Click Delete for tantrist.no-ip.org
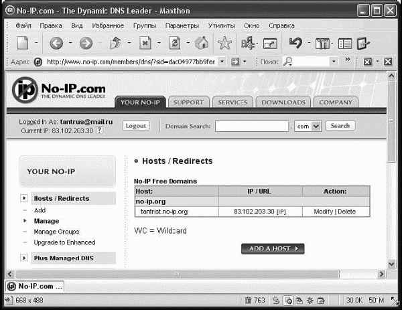This screenshot has height=310, width=402. (346, 212)
